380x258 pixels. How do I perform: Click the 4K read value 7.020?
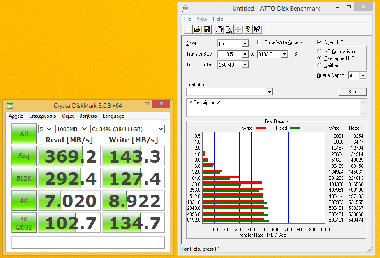[x=69, y=200]
